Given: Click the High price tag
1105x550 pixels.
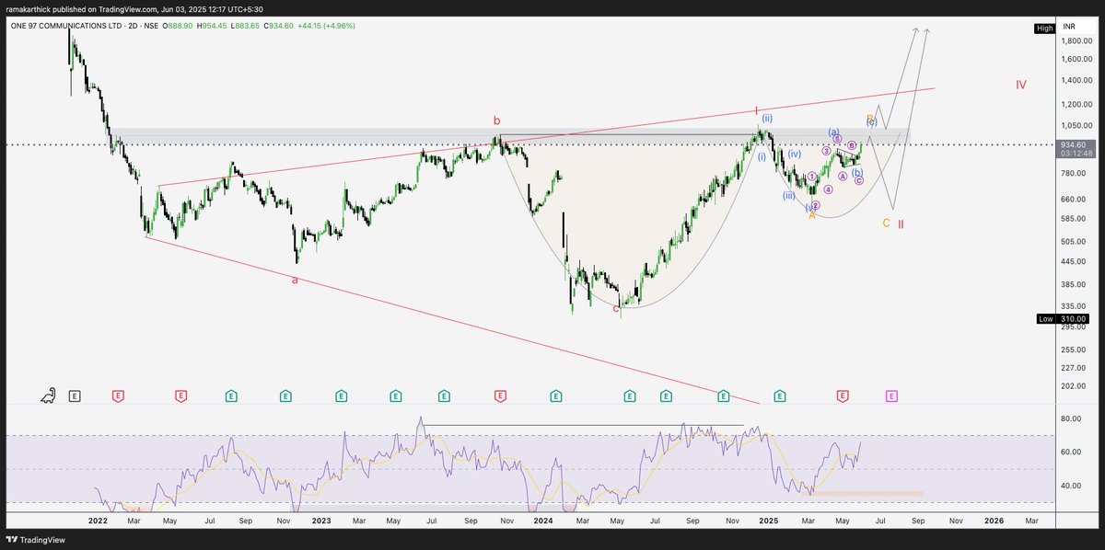Looking at the screenshot, I should (1044, 29).
